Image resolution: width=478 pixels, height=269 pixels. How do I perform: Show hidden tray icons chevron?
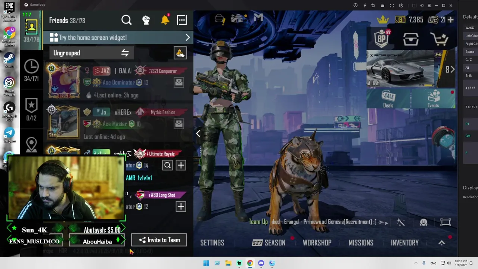[x=416, y=263]
